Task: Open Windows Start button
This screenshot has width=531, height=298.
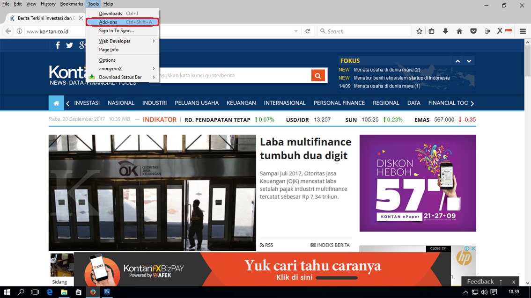Action: (x=7, y=292)
